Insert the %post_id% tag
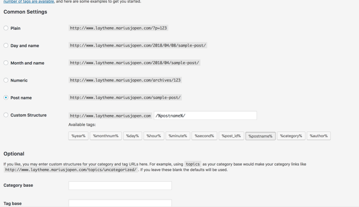 click(231, 136)
